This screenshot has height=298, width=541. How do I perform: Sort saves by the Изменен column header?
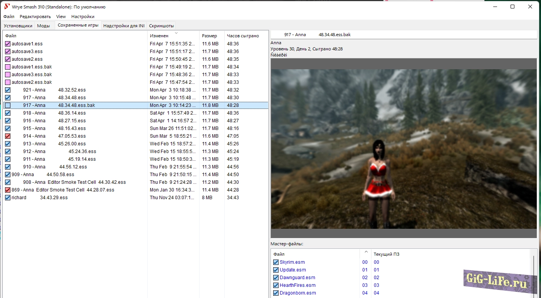[159, 36]
